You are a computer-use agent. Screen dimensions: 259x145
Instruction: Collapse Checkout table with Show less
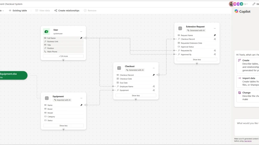coord(136,96)
